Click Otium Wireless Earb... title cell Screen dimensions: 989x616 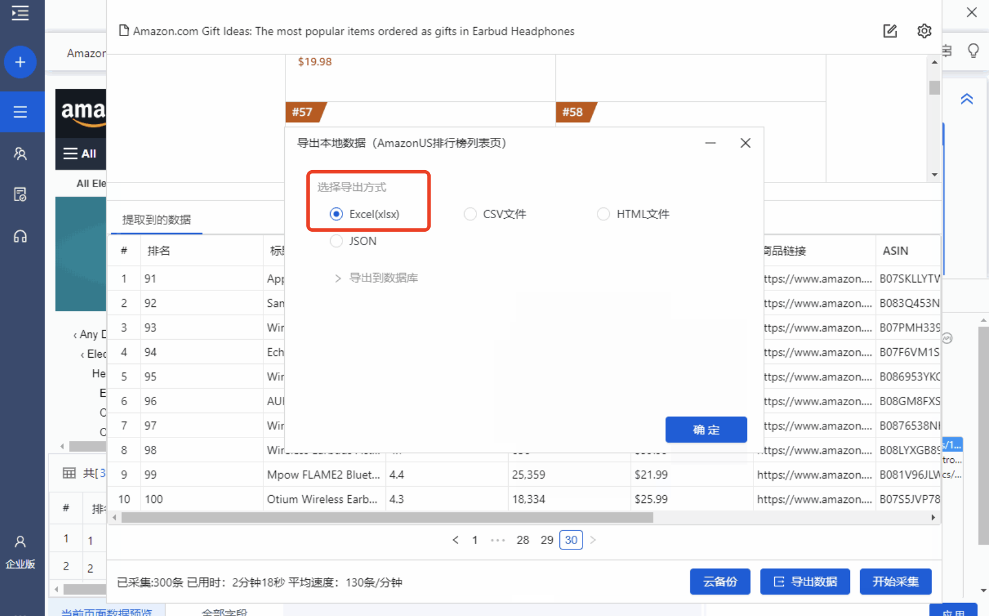point(324,500)
